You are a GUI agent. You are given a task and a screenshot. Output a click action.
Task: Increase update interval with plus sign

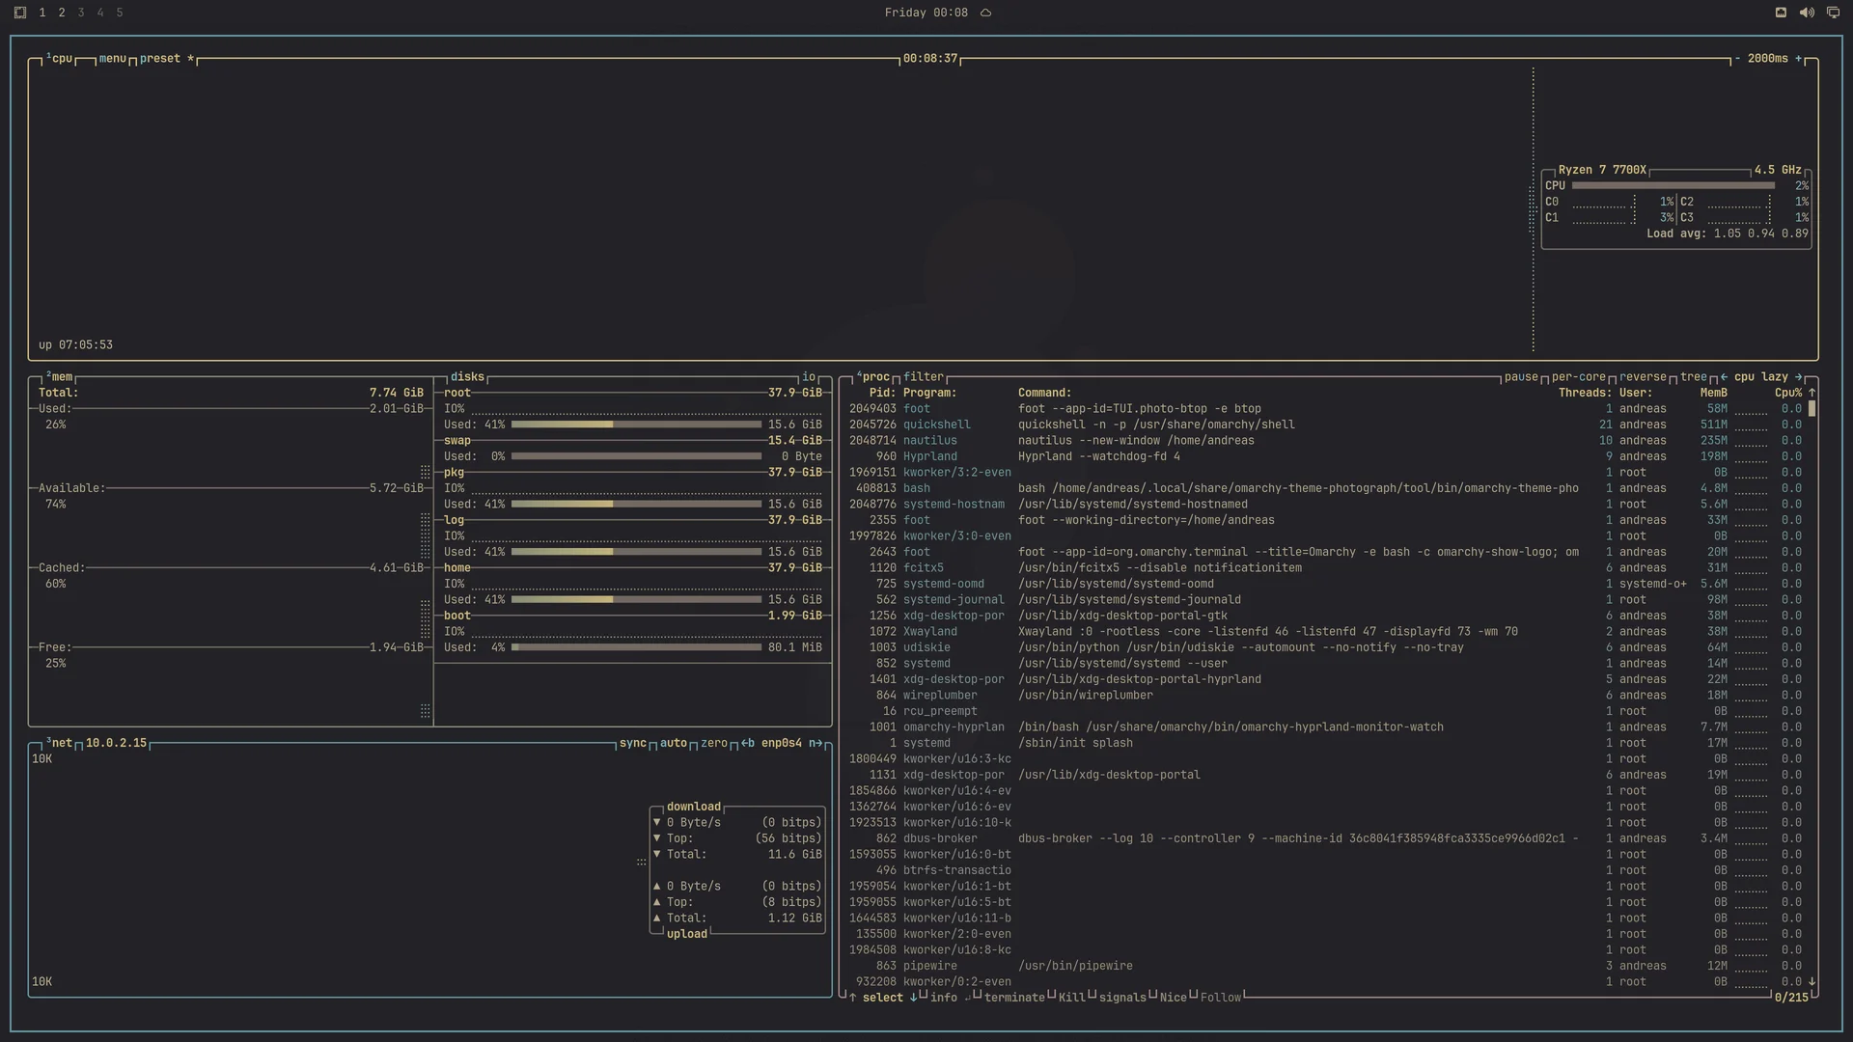(1798, 59)
